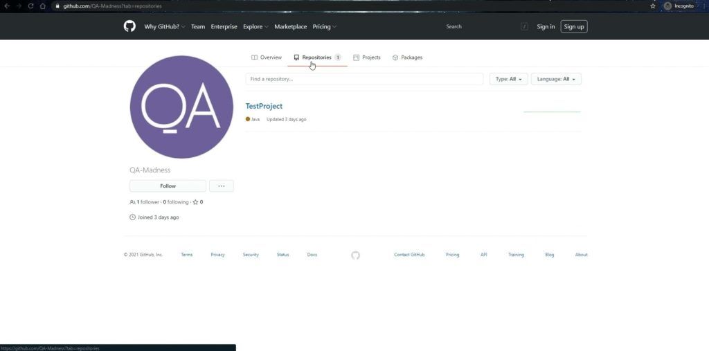Open the API footer link
This screenshot has height=351, width=709.
coord(484,255)
